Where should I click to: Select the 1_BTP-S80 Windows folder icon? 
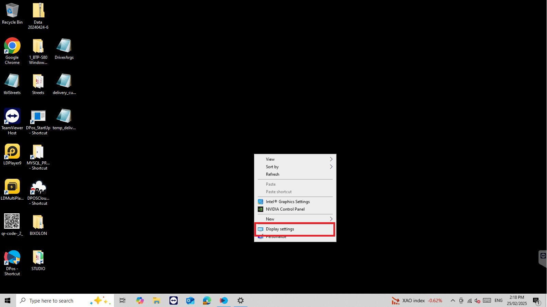pyautogui.click(x=38, y=51)
